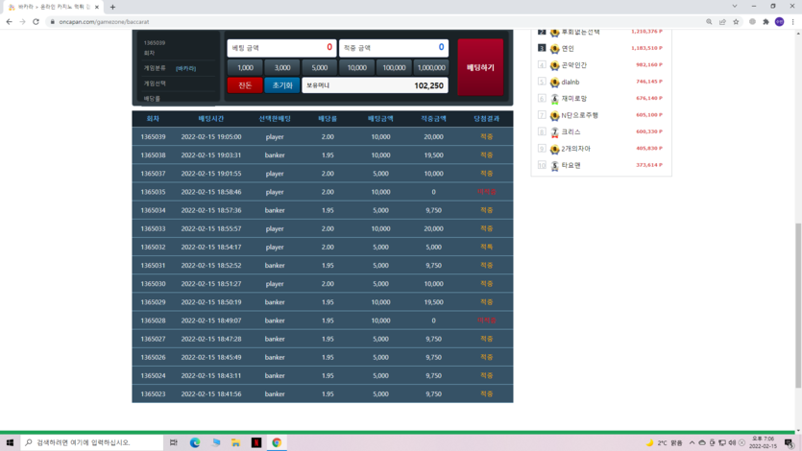Click the address bar URL oncapan.com

[x=104, y=22]
